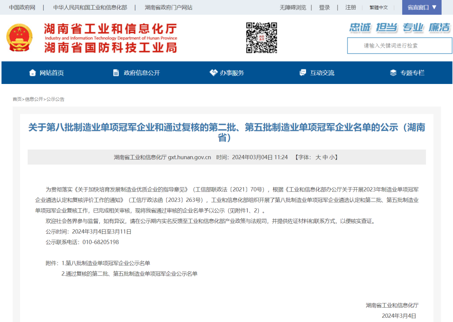Click the home icon beside 网站首页
Image resolution: width=453 pixels, height=322 pixels.
32,73
